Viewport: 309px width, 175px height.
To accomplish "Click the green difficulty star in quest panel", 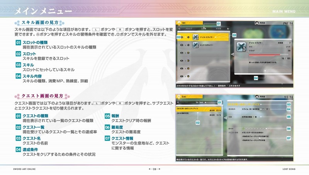I will 243,129.
